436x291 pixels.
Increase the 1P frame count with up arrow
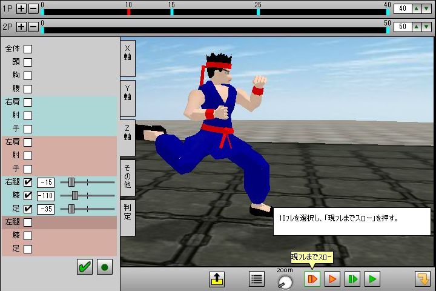(416, 8)
